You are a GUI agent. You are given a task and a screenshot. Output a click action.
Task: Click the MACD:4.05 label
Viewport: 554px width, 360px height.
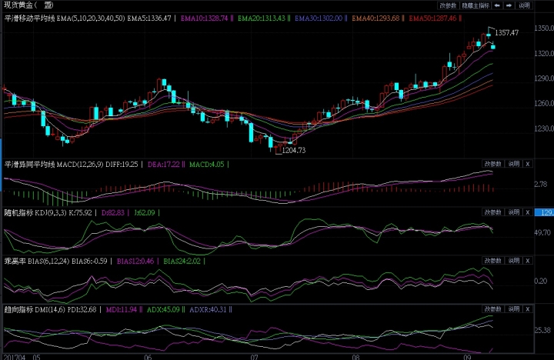[x=207, y=165]
